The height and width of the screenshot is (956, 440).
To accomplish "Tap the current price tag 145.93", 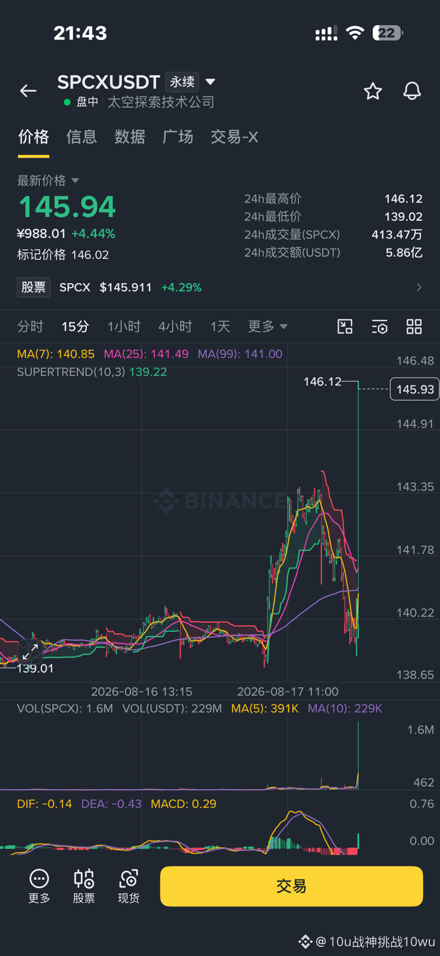I will coord(415,389).
